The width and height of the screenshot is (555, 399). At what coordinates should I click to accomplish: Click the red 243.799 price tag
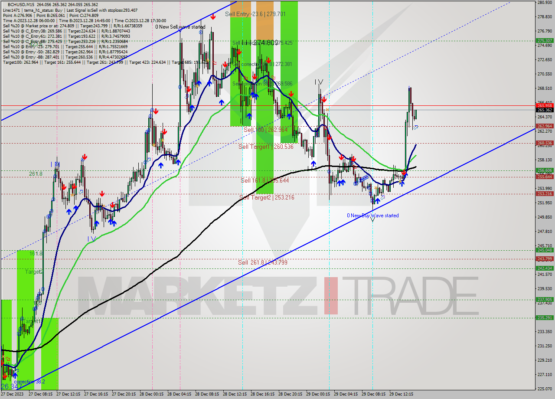[x=545, y=259]
